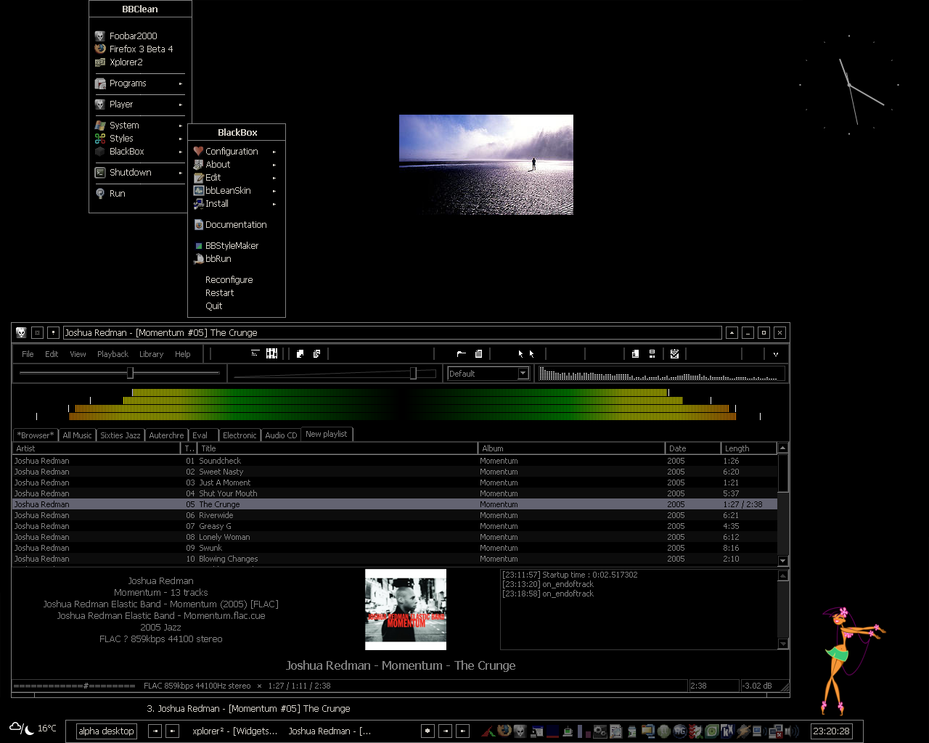
Task: Launch BBStyleMaker from the BlackBox submenu
Action: click(x=236, y=246)
